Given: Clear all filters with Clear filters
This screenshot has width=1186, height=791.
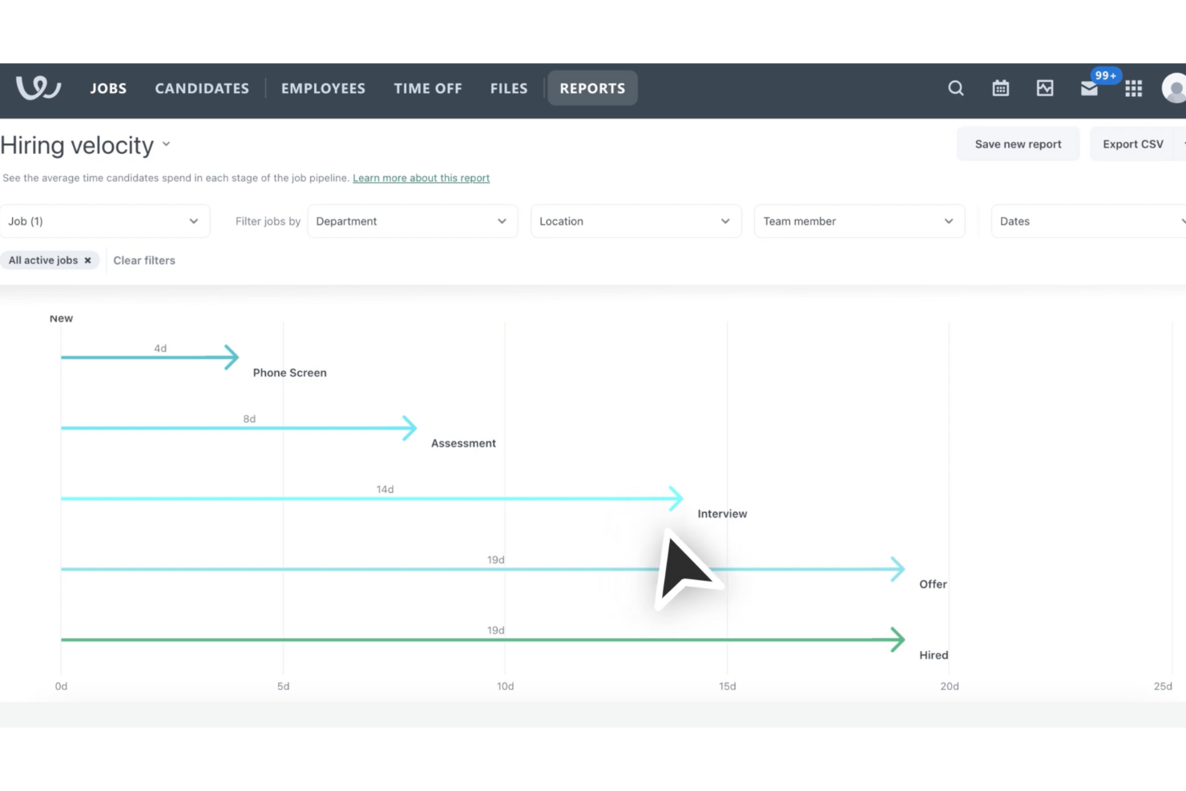Looking at the screenshot, I should 144,260.
